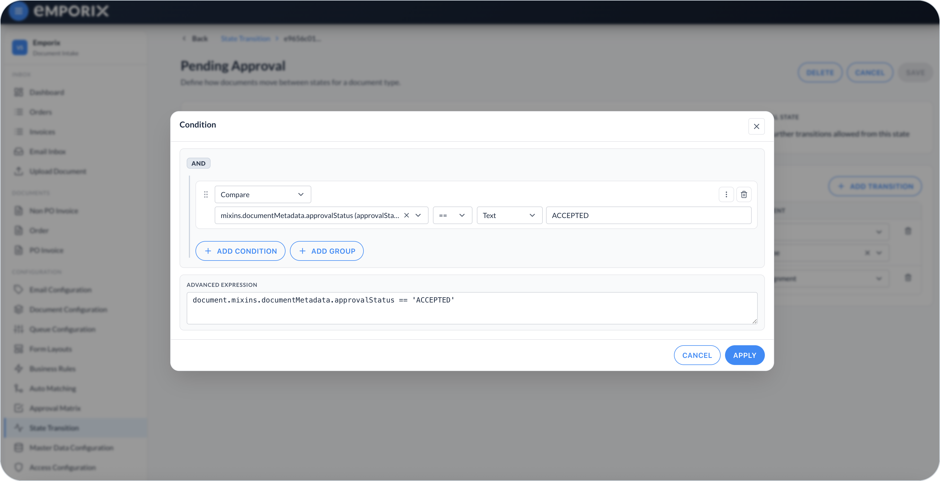Delete the Compare condition with the trash icon
940x481 pixels.
(x=744, y=195)
